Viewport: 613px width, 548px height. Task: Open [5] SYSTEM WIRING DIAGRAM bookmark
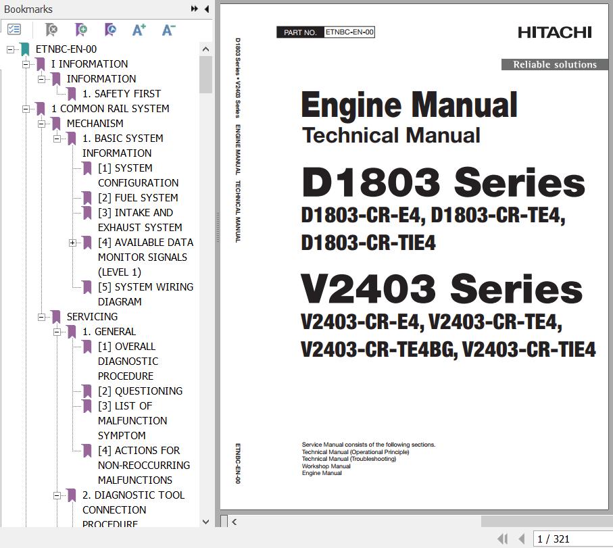[145, 295]
